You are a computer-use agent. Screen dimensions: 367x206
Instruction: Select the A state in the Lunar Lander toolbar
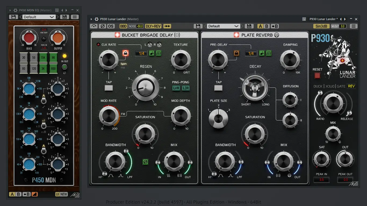[x=260, y=26]
